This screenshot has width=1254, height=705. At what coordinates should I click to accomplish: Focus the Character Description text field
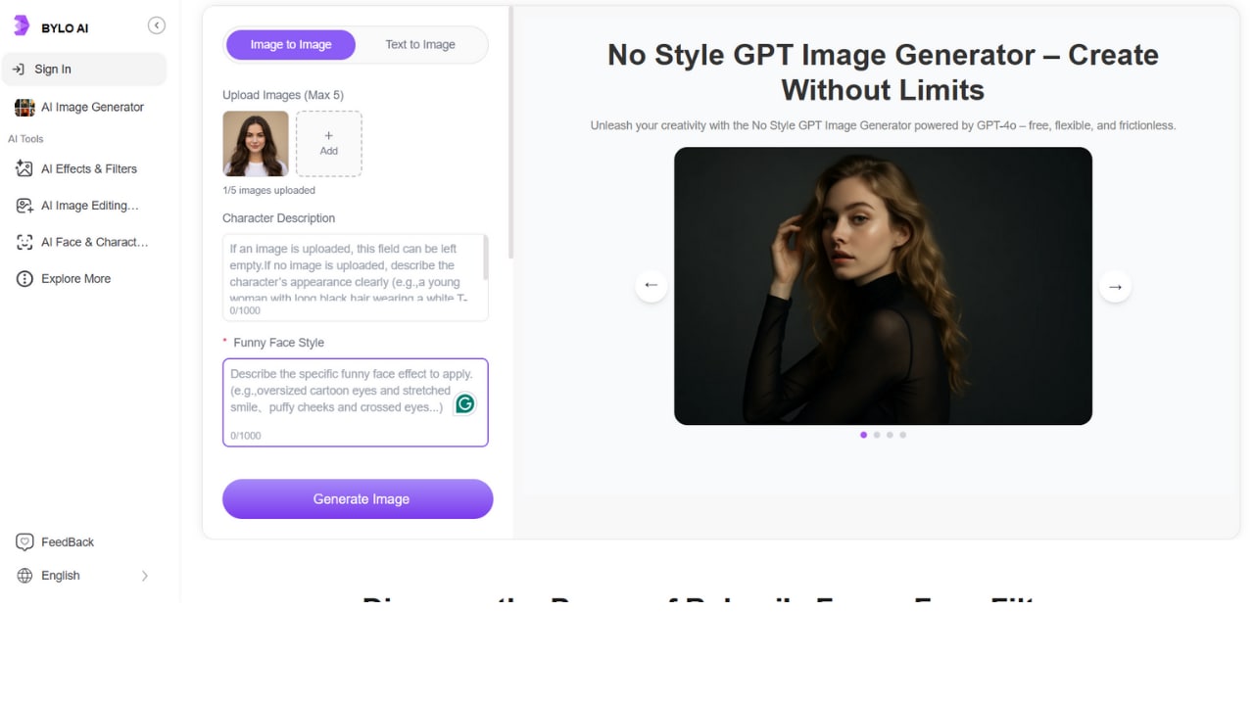point(356,277)
